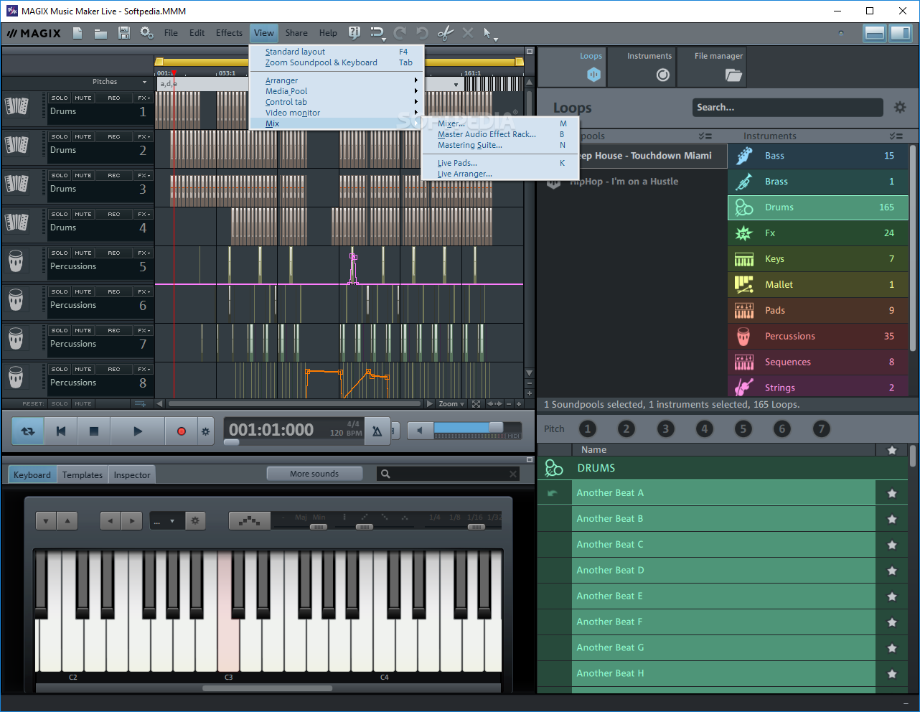Click the redo arrow in toolbar

click(400, 33)
